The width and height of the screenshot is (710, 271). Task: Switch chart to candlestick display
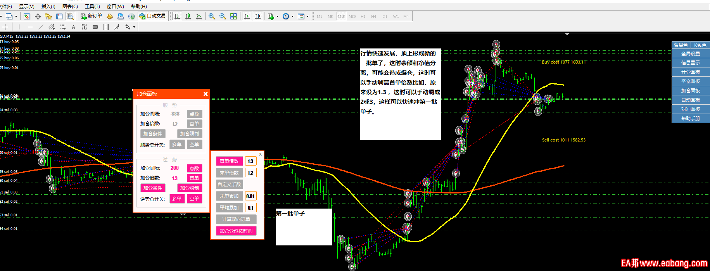[x=188, y=16]
